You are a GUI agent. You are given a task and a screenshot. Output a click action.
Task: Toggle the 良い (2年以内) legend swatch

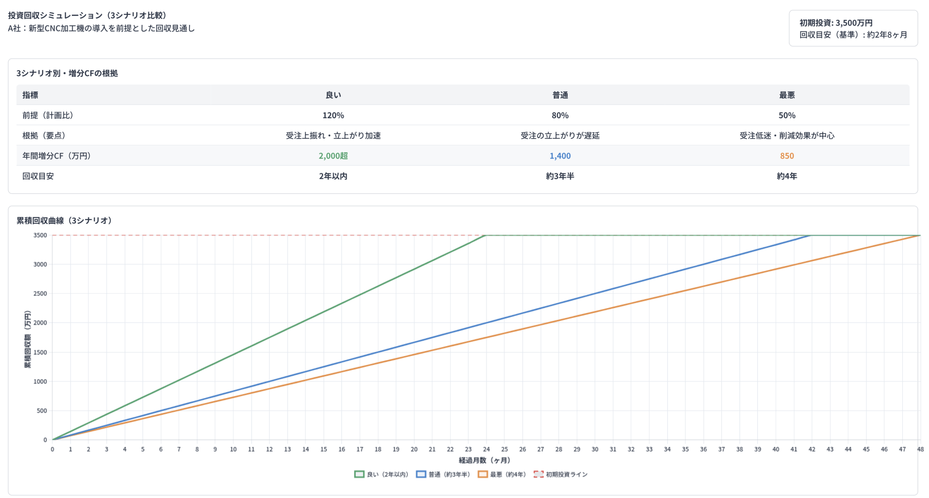click(x=359, y=474)
